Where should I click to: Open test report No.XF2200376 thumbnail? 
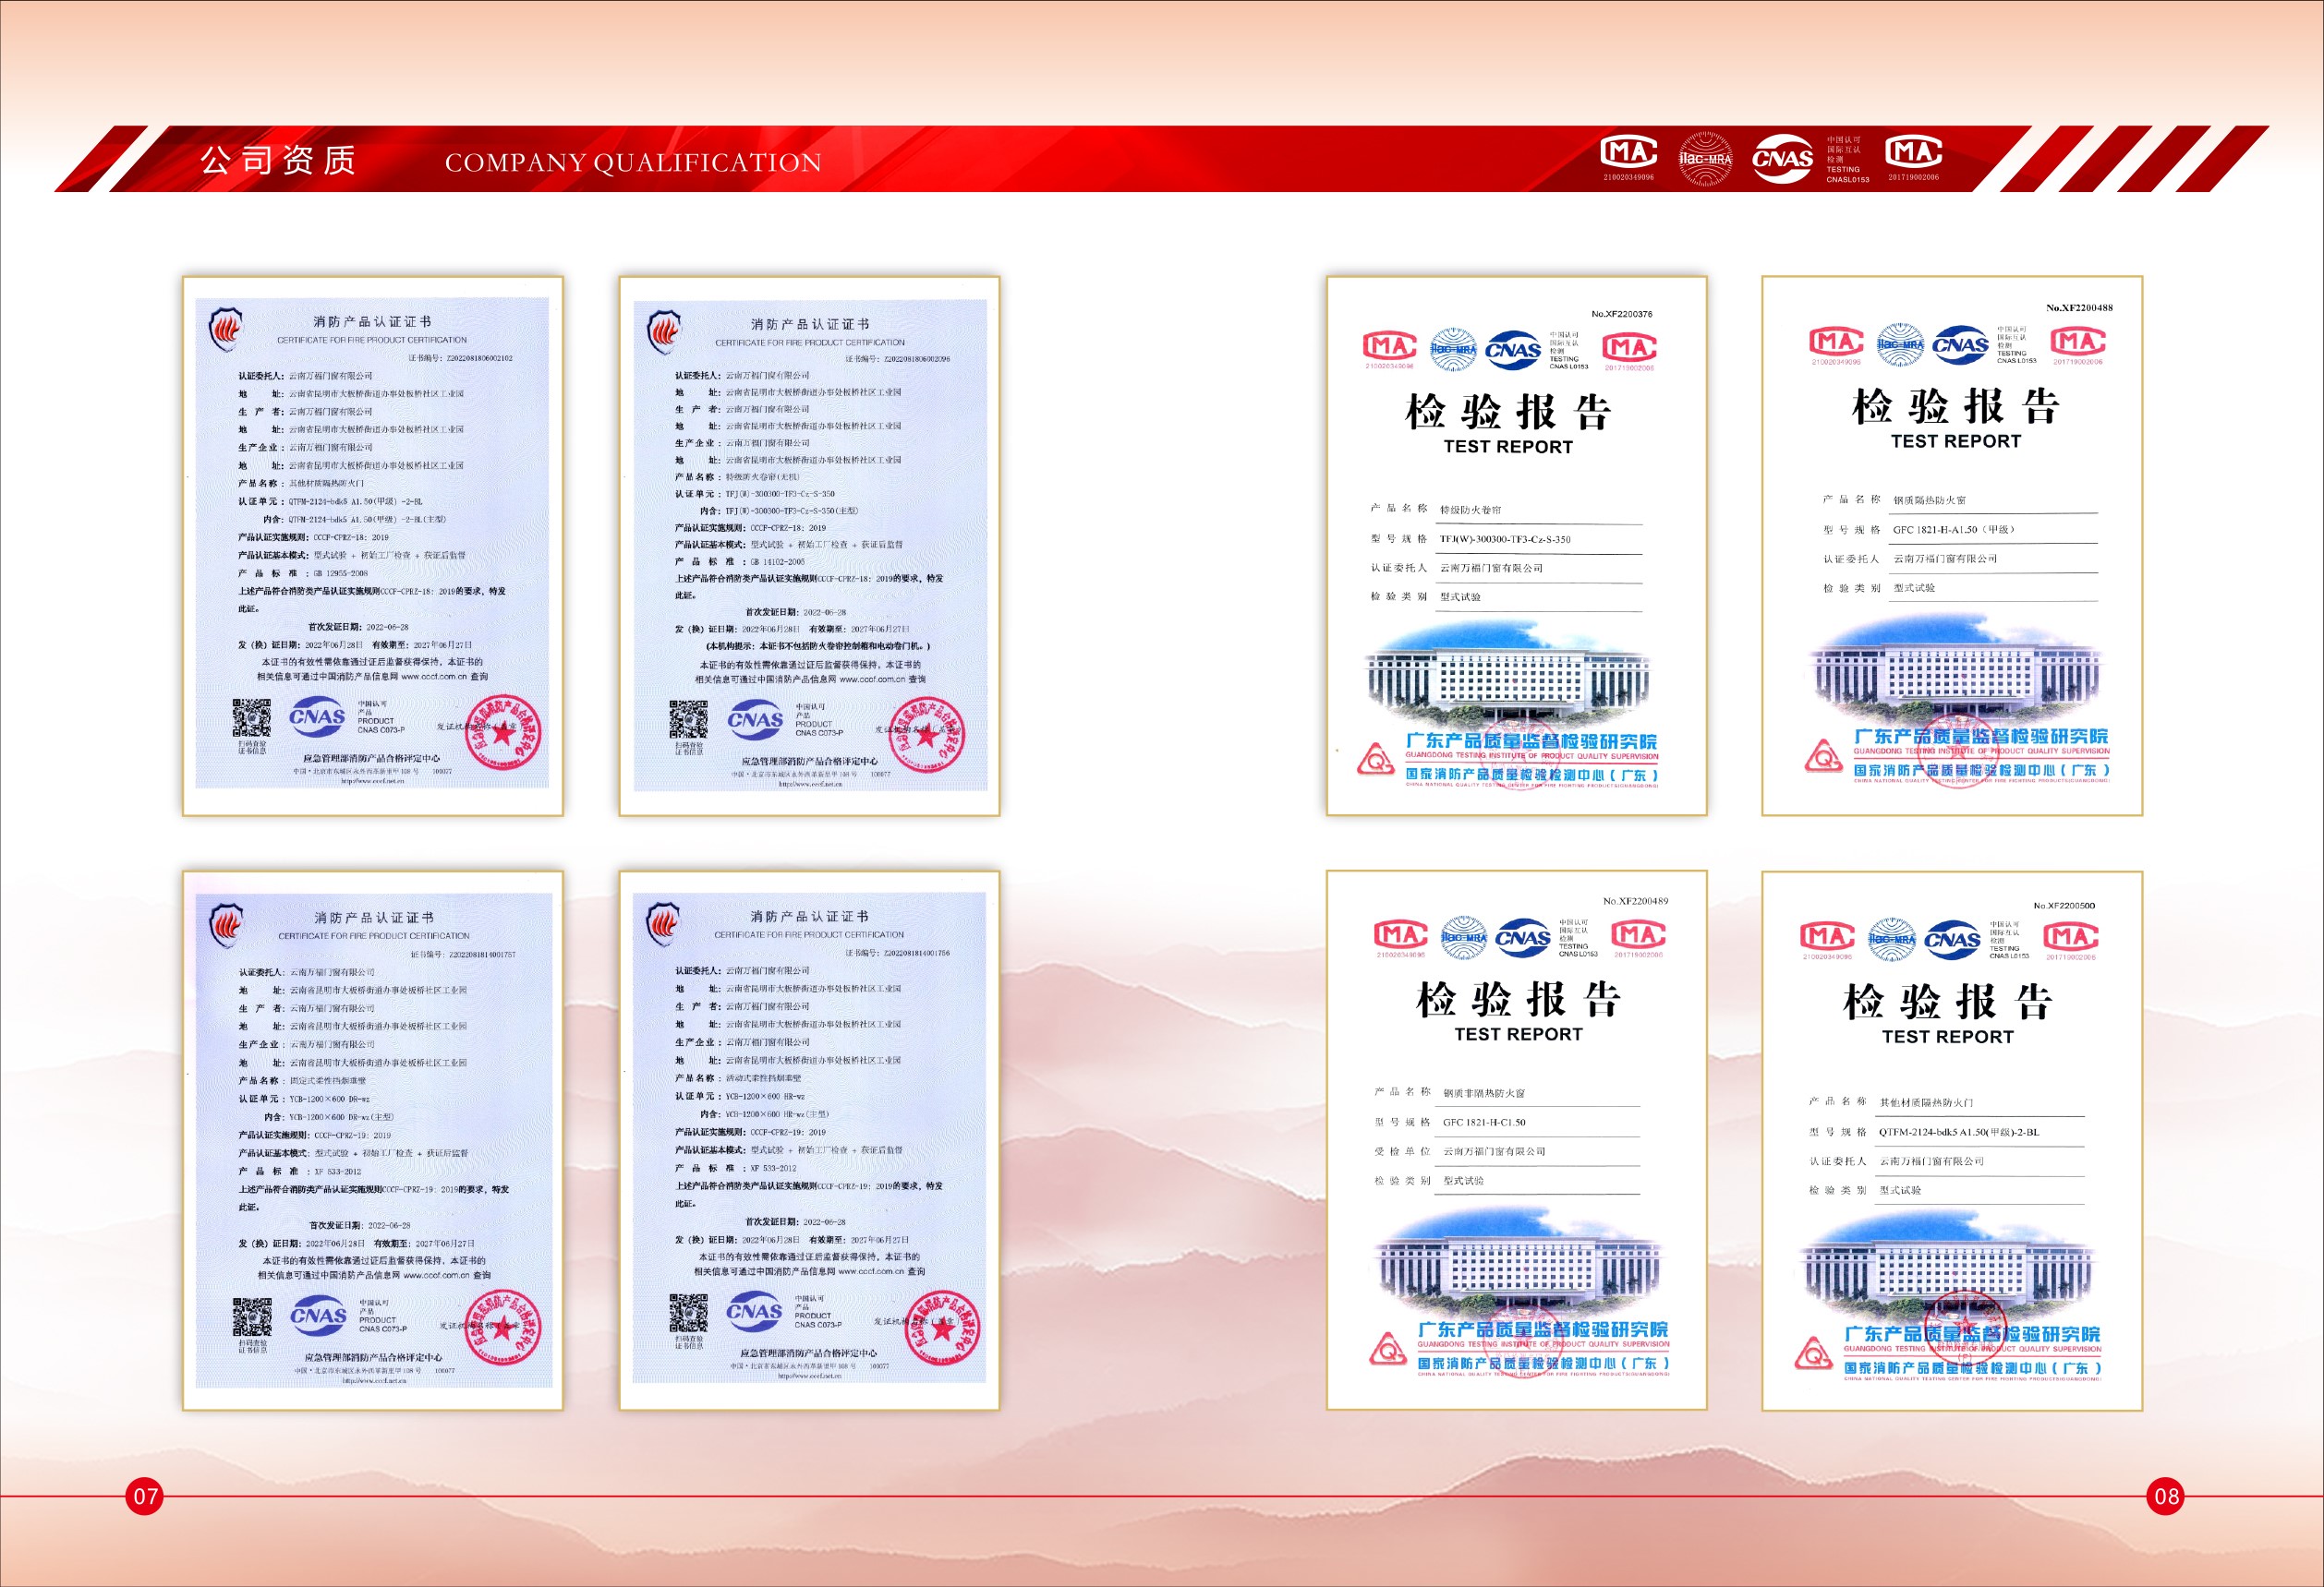tap(1516, 545)
